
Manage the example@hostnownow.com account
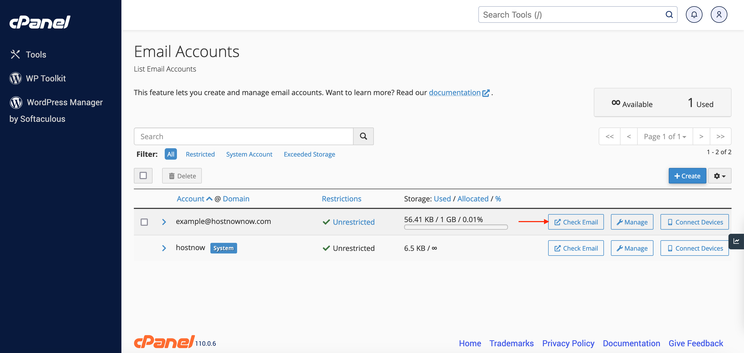(632, 222)
